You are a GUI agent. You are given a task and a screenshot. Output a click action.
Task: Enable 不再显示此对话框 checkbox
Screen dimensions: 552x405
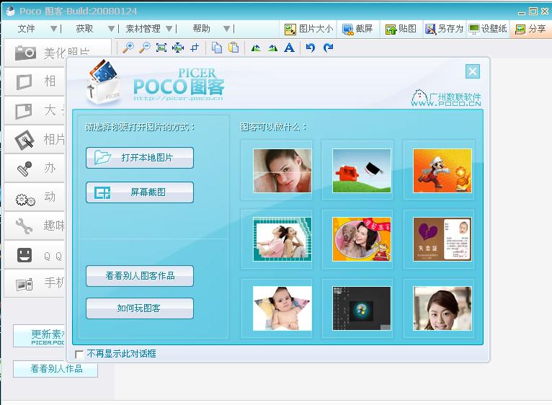pyautogui.click(x=79, y=354)
